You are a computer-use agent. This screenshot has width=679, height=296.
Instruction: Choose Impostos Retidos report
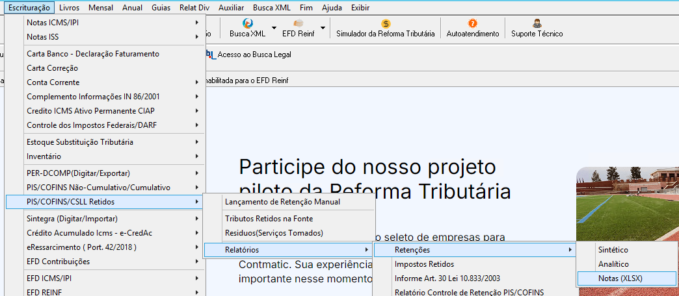(475, 264)
